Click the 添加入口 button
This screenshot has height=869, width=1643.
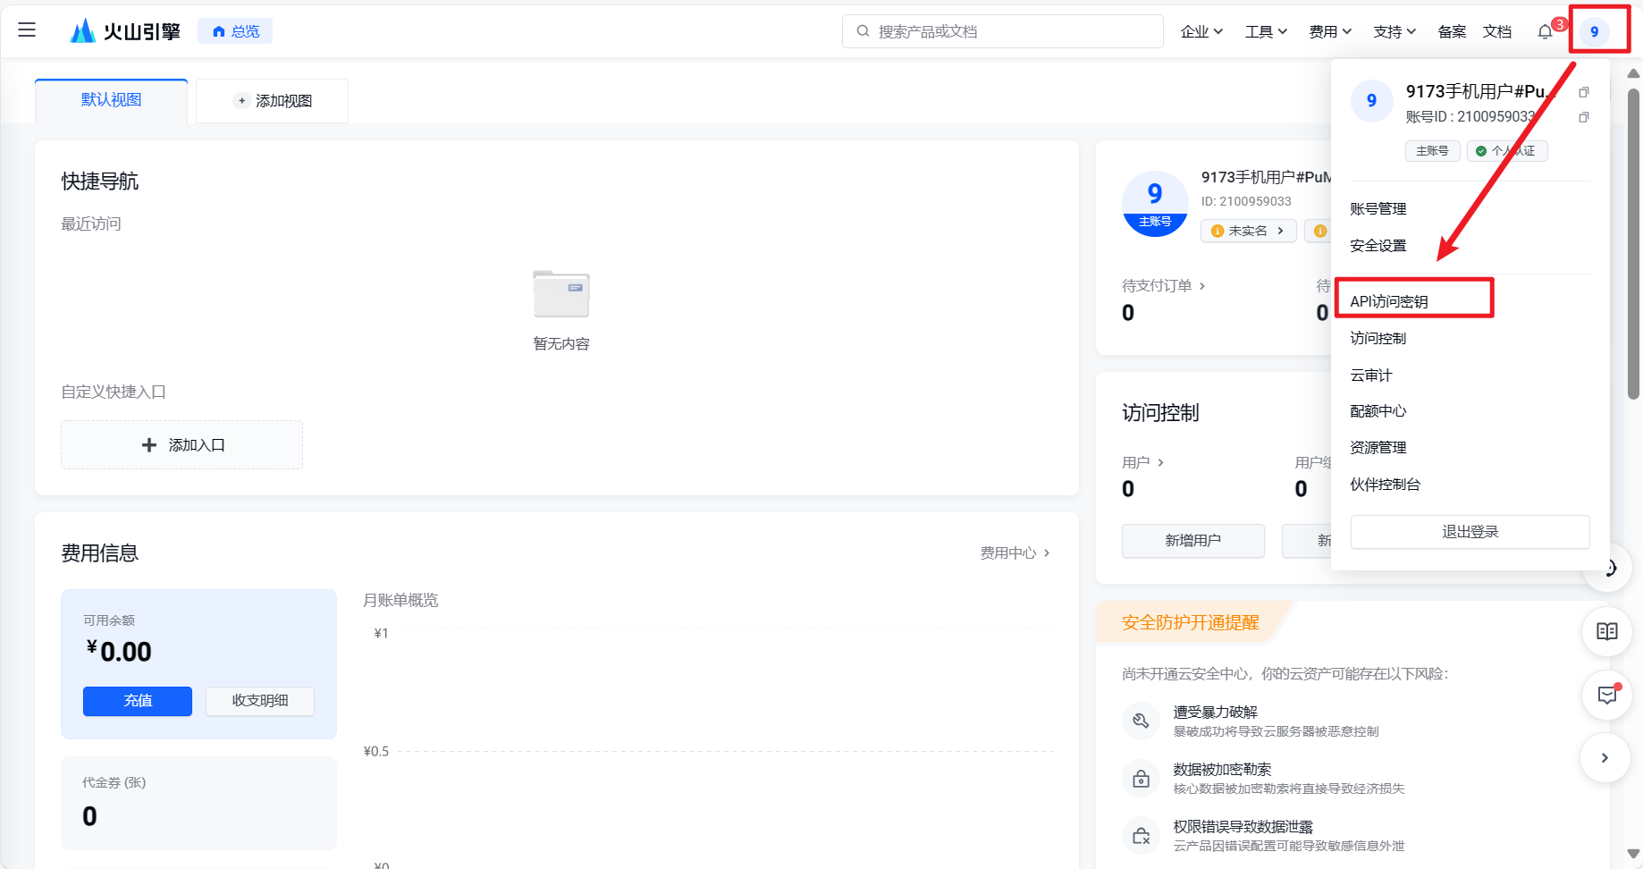[x=182, y=445]
